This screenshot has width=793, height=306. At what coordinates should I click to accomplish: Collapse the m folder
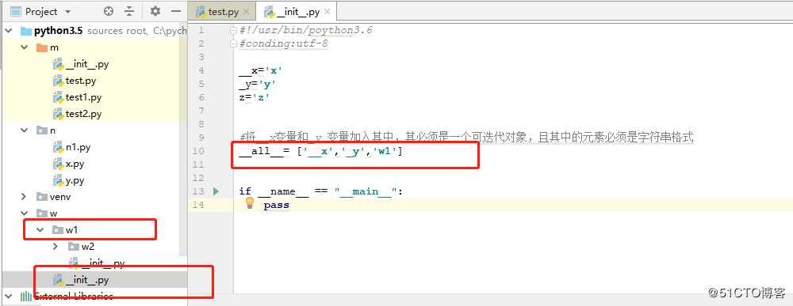24,47
